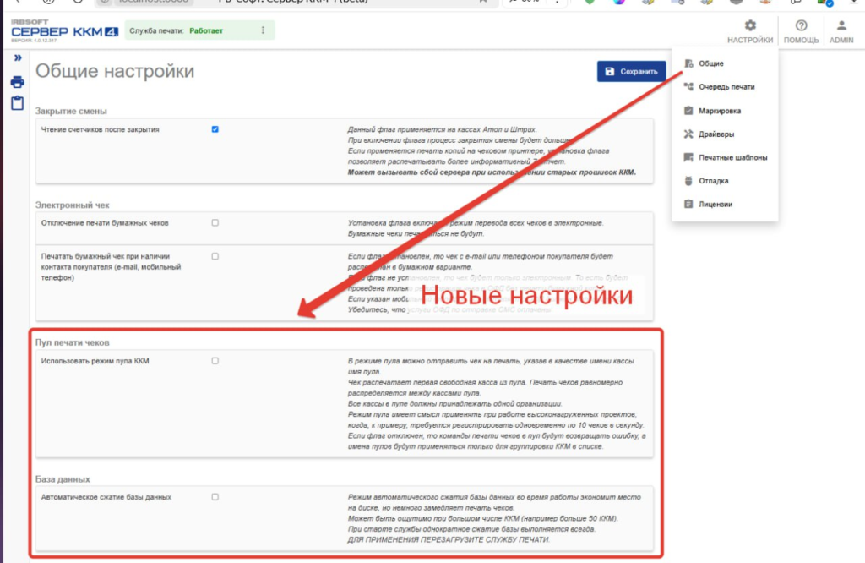Select Очередь печати menu entry

724,87
